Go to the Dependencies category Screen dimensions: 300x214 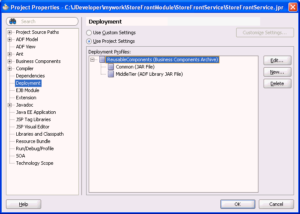point(30,76)
